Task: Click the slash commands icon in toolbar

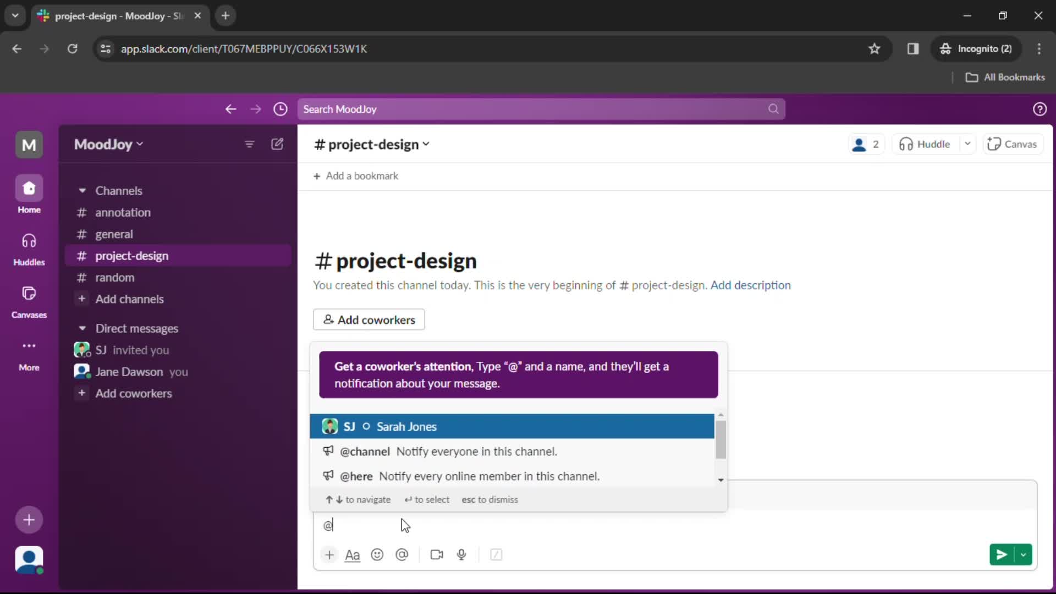Action: pyautogui.click(x=496, y=554)
